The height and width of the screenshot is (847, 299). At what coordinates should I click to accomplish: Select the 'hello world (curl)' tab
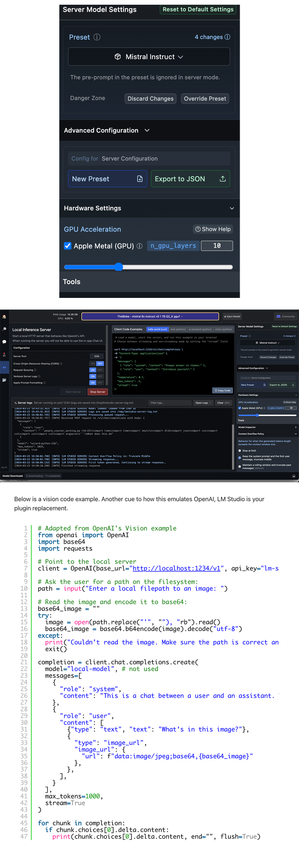coord(158,329)
